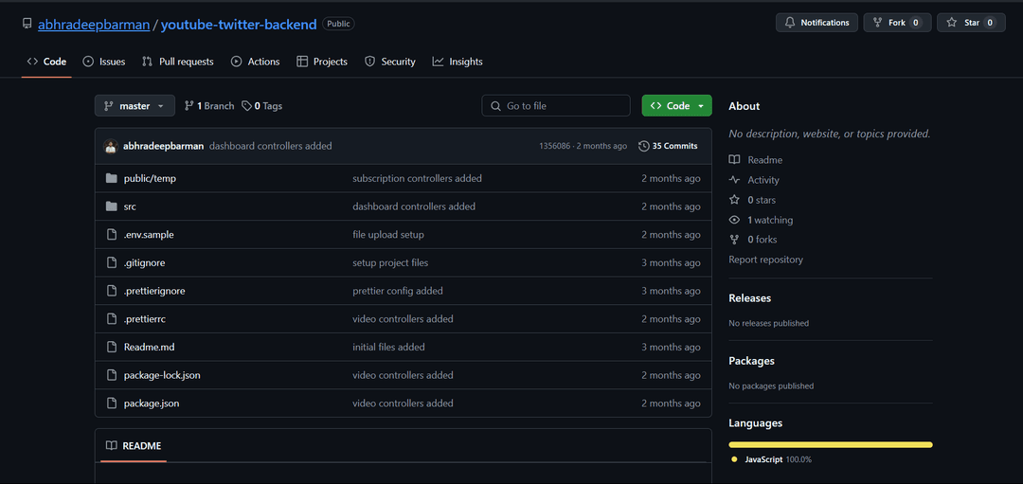Click the book icon on the README tab
Image resolution: width=1023 pixels, height=484 pixels.
coord(112,445)
